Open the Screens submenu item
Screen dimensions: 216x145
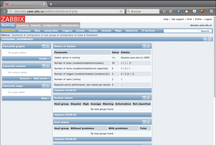106,31
